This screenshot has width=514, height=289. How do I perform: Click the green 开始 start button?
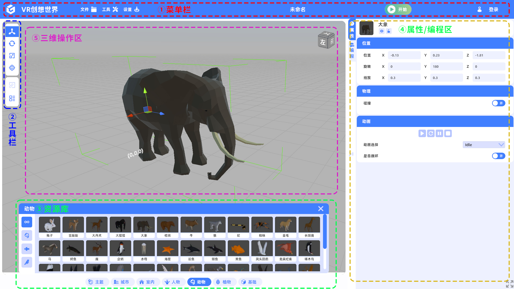398,10
